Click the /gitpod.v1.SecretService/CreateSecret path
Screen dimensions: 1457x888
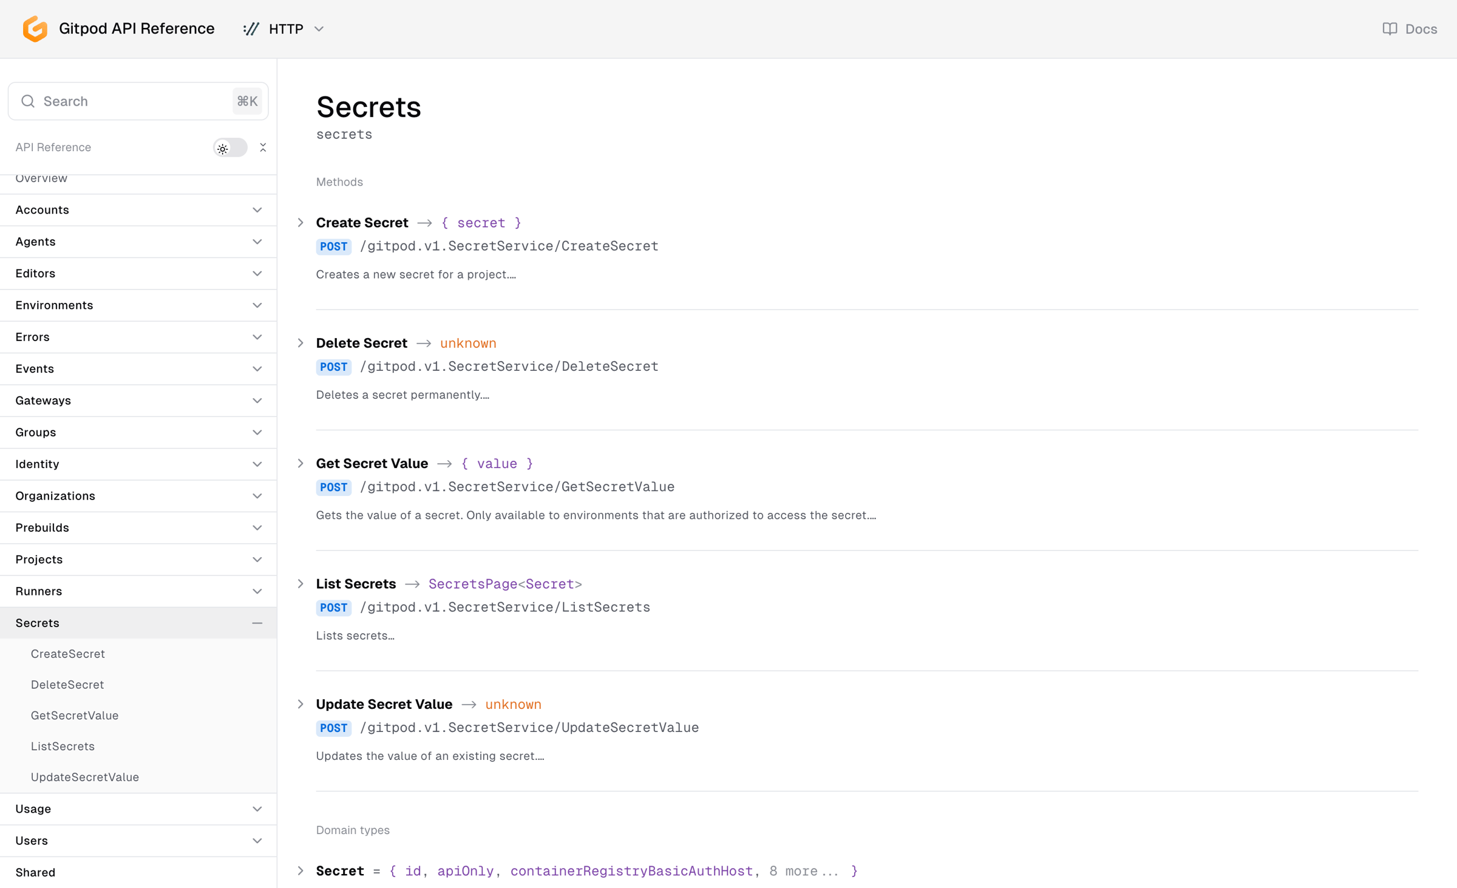509,246
